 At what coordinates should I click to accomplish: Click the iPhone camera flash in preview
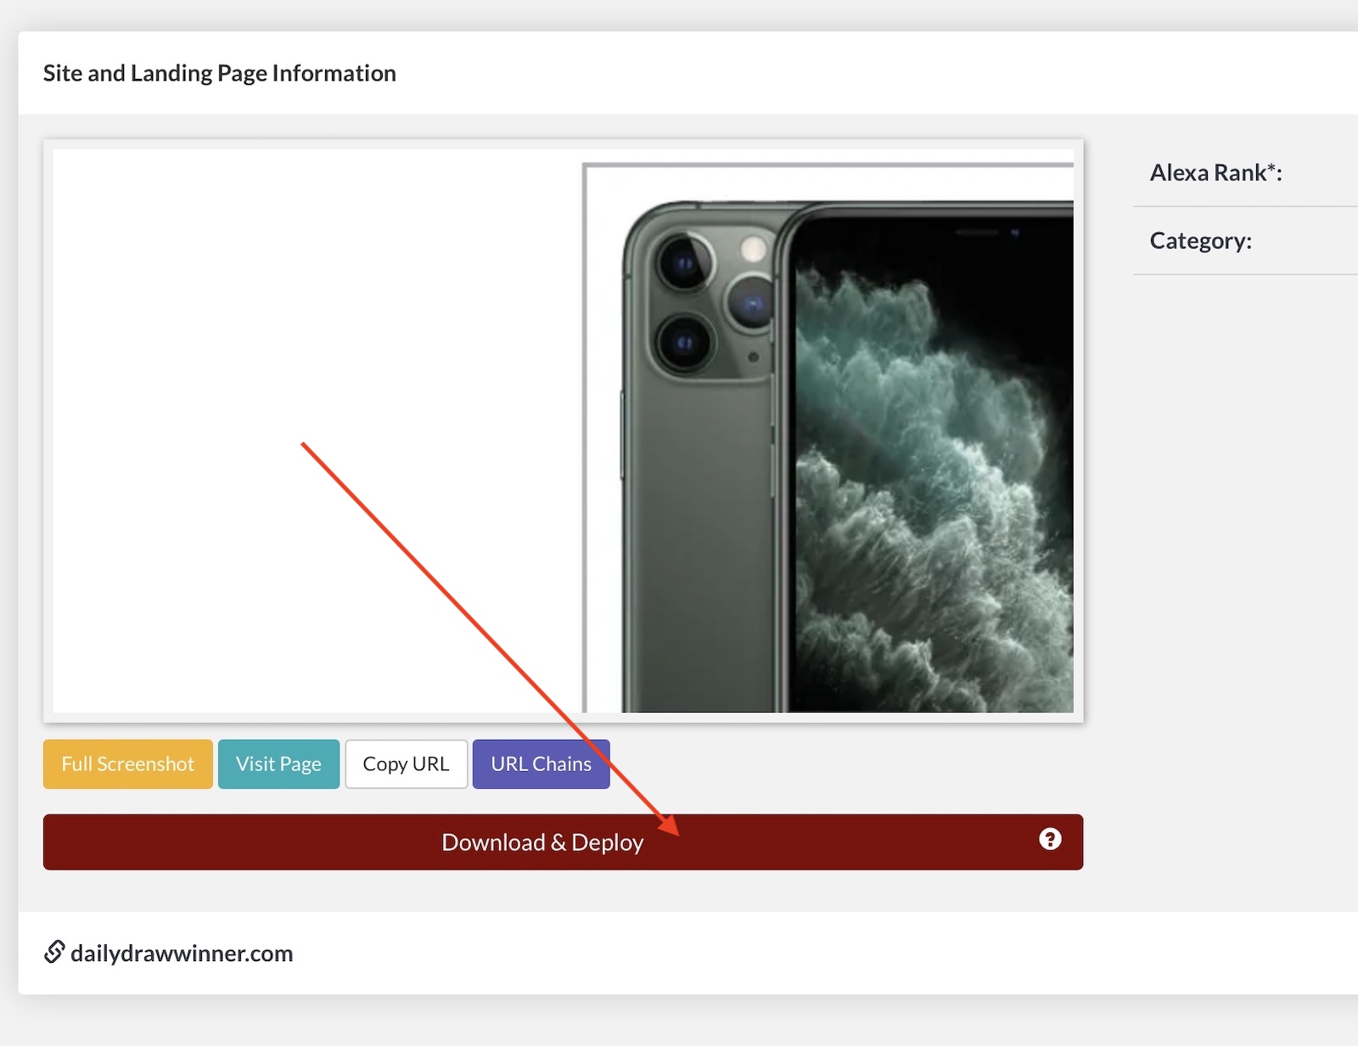click(753, 249)
